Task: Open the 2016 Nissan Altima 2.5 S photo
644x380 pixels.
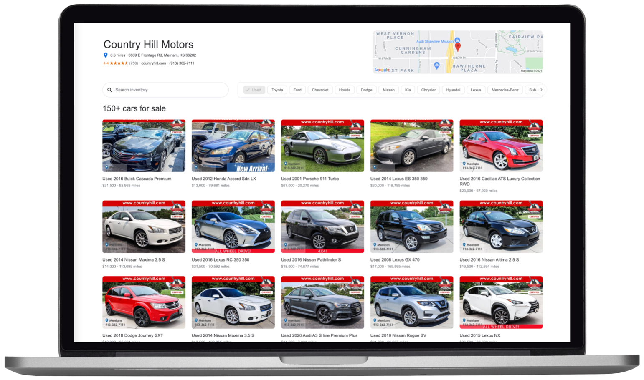Action: click(x=501, y=226)
